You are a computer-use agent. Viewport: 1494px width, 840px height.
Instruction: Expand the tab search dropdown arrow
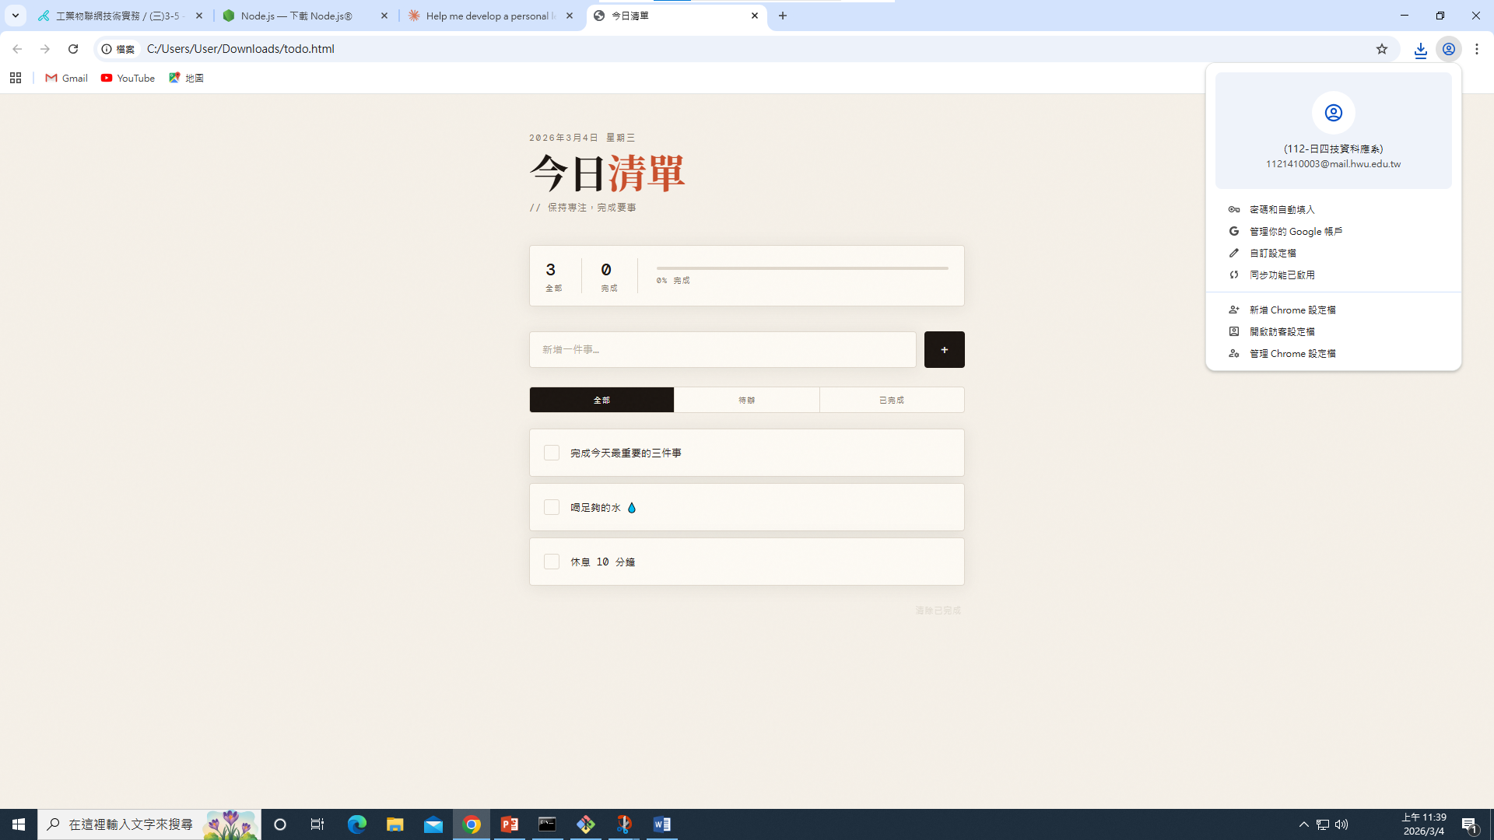click(x=15, y=16)
